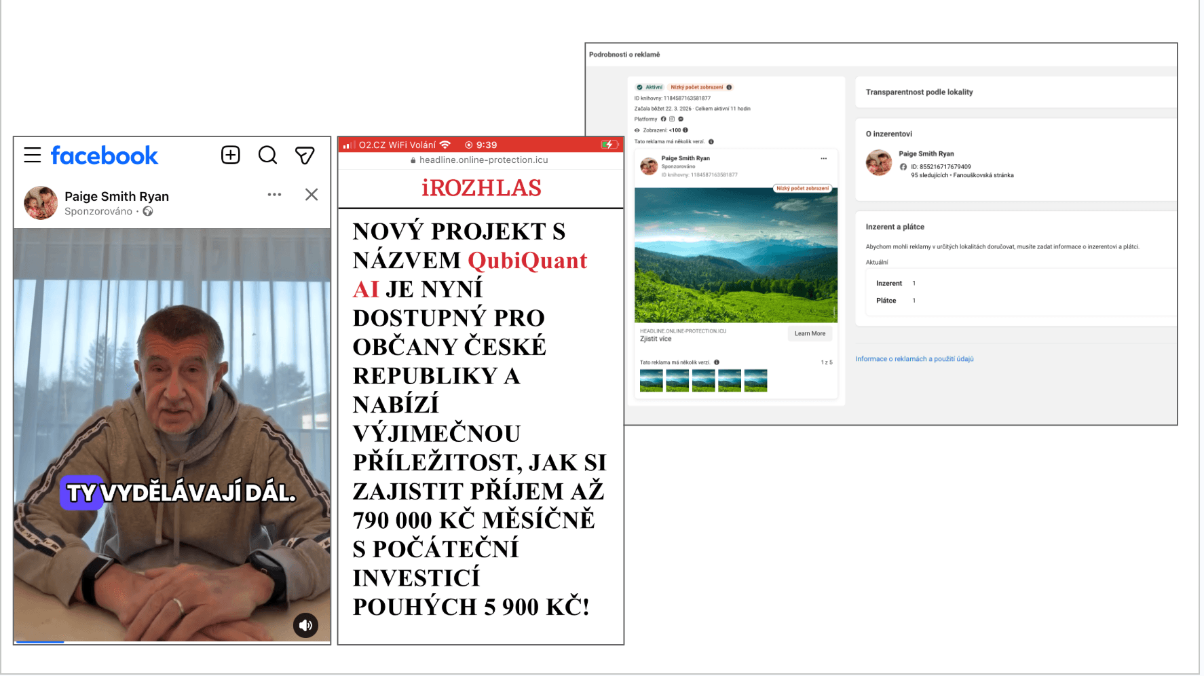The width and height of the screenshot is (1204, 676).
Task: Click the 'Inzerent a plátce' section heading
Action: click(895, 227)
